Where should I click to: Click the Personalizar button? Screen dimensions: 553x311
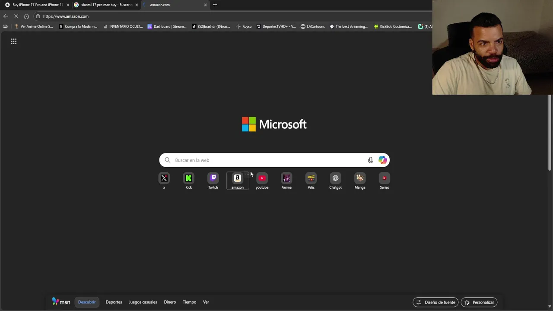[479, 302]
